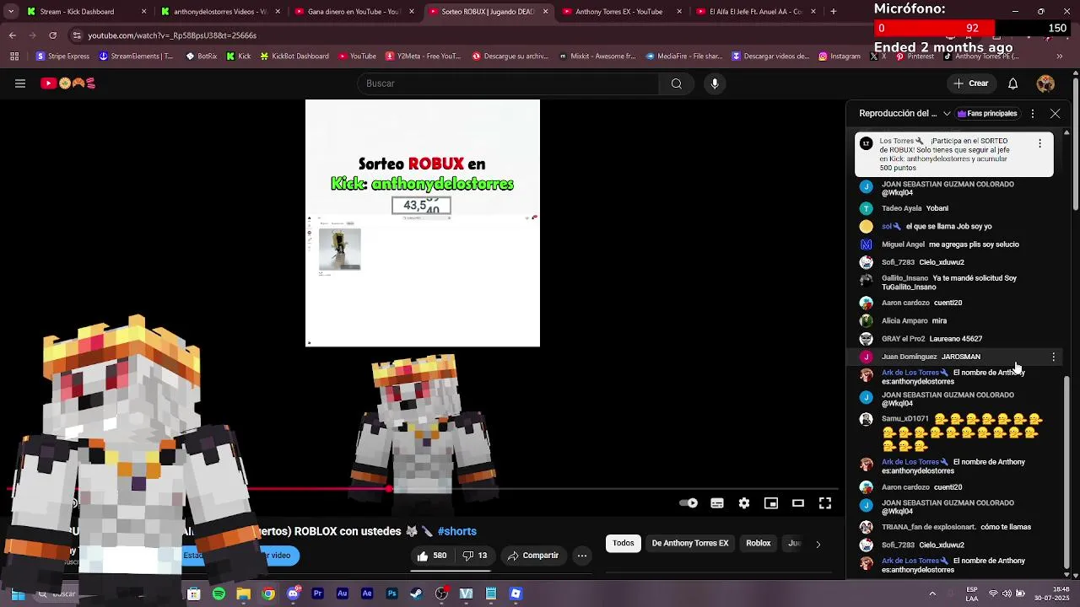
Task: Open Y2Meta bookmark
Action: 423,56
